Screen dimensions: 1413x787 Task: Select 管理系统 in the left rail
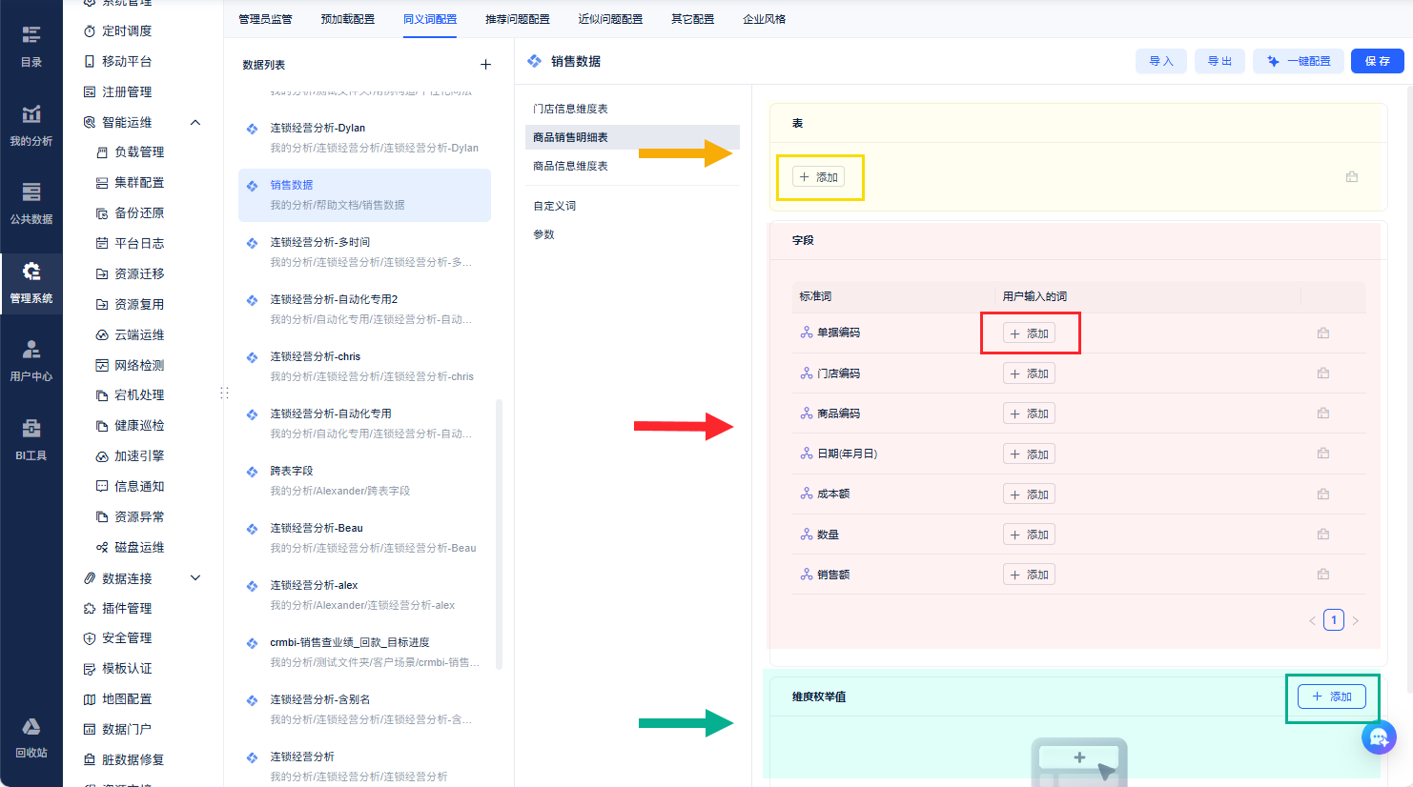pos(31,283)
